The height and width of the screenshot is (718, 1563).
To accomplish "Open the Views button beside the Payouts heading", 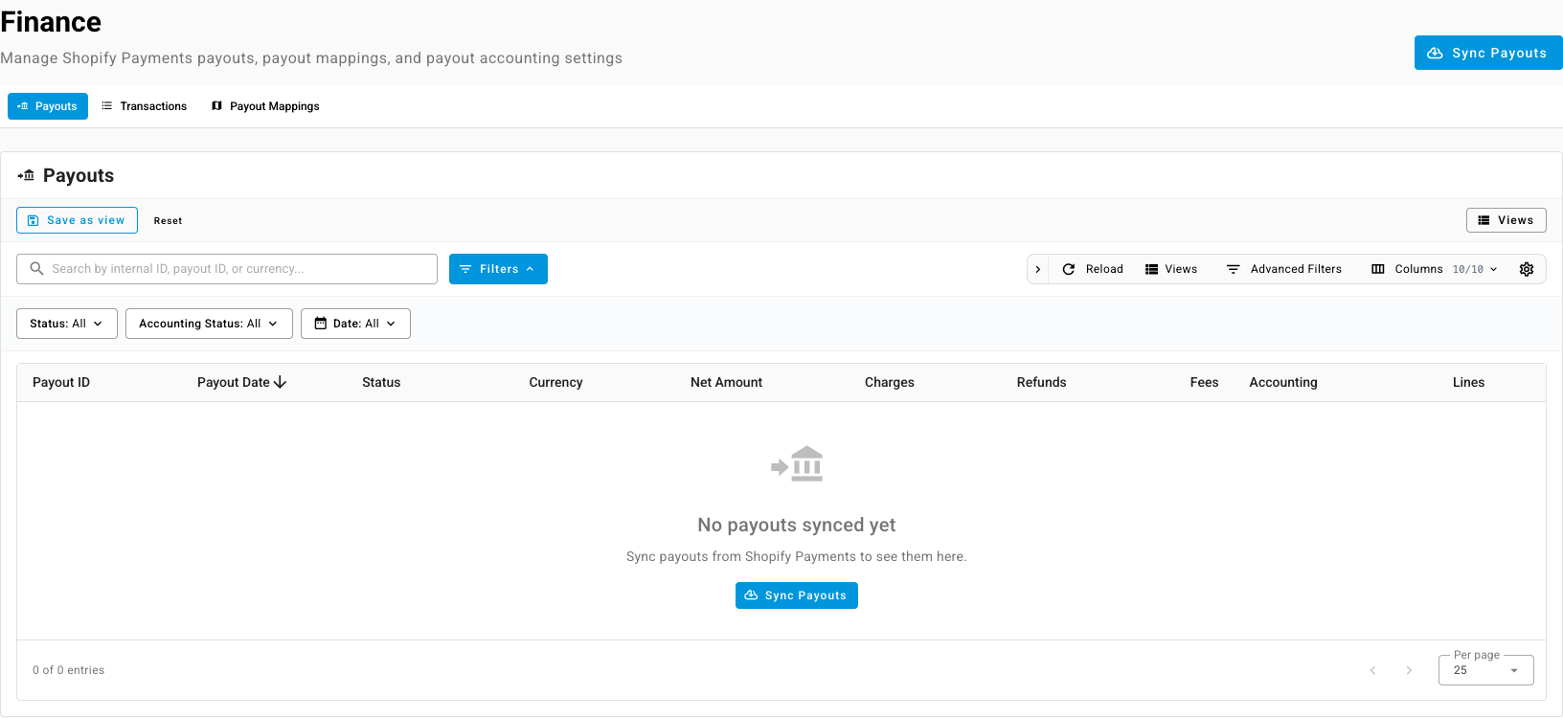I will click(1506, 220).
